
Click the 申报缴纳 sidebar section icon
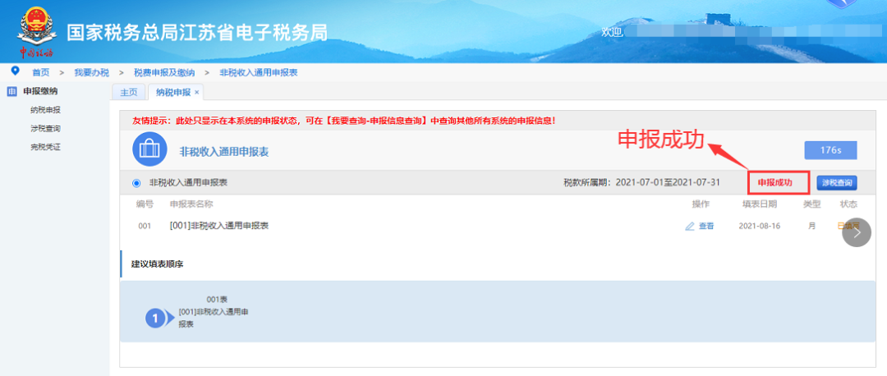coord(11,92)
